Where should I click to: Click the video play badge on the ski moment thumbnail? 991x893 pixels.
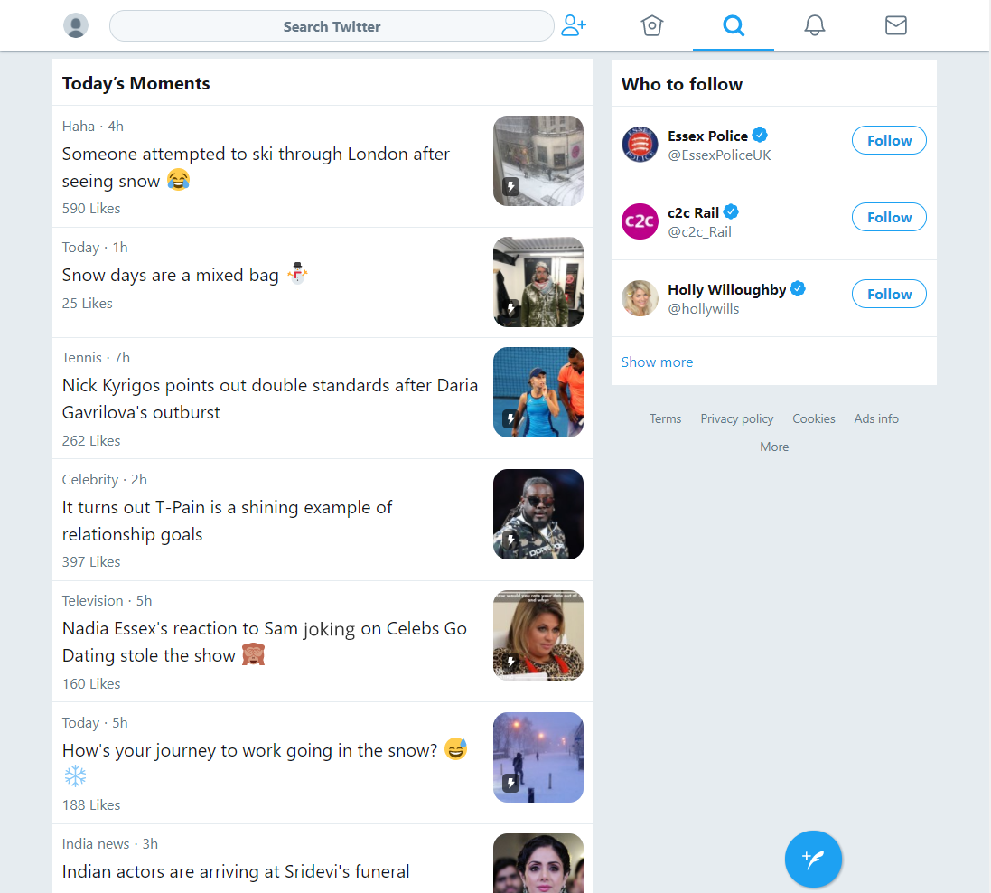click(511, 187)
